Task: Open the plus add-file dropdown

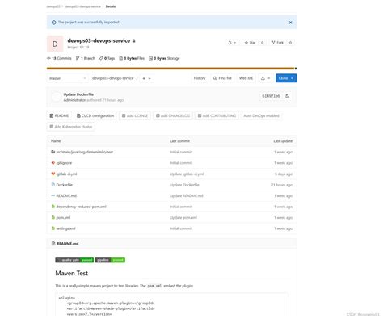Action: pyautogui.click(x=146, y=78)
